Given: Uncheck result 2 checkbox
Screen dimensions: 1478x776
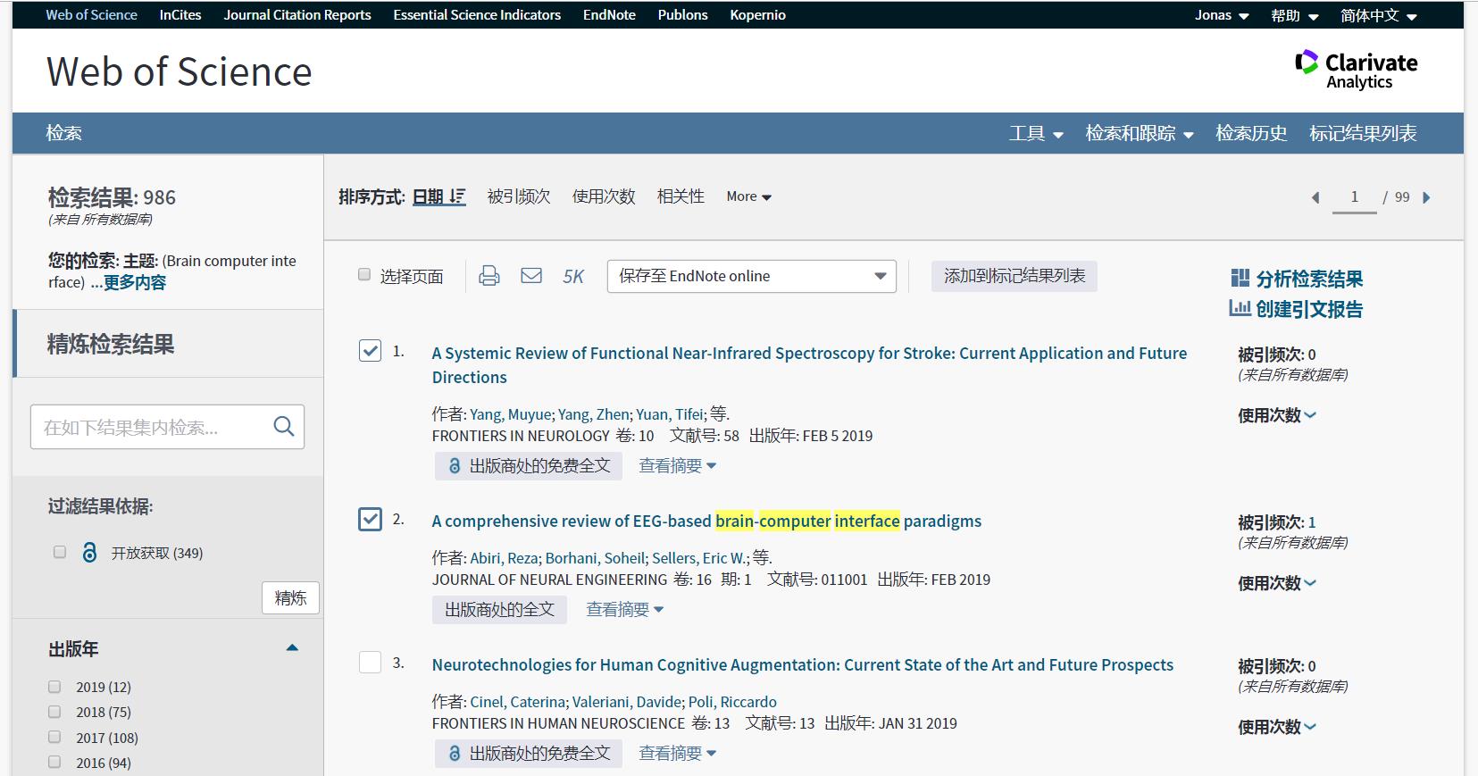Looking at the screenshot, I should pos(370,519).
